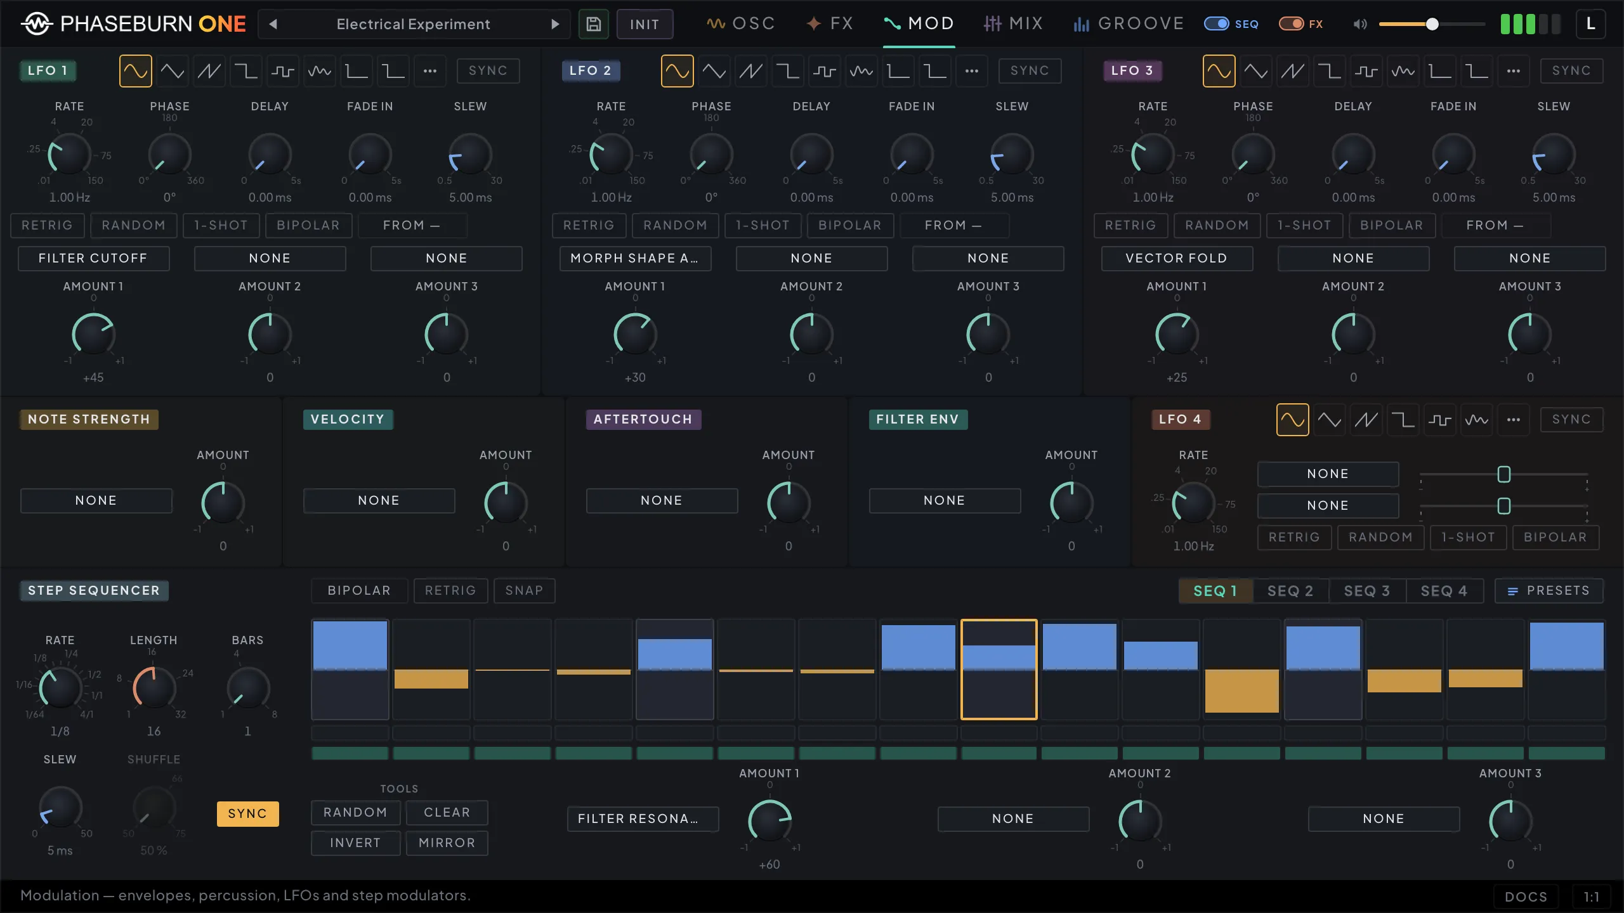Click LFO 1 AMOUNT 1 knob
The image size is (1624, 913).
(93, 334)
